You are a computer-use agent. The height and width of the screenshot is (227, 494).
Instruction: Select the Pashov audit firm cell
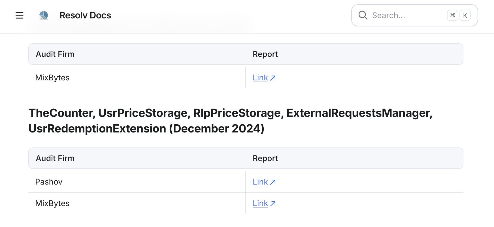tap(49, 182)
